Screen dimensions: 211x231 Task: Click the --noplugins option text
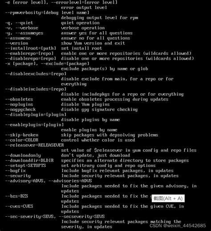coord(19,105)
